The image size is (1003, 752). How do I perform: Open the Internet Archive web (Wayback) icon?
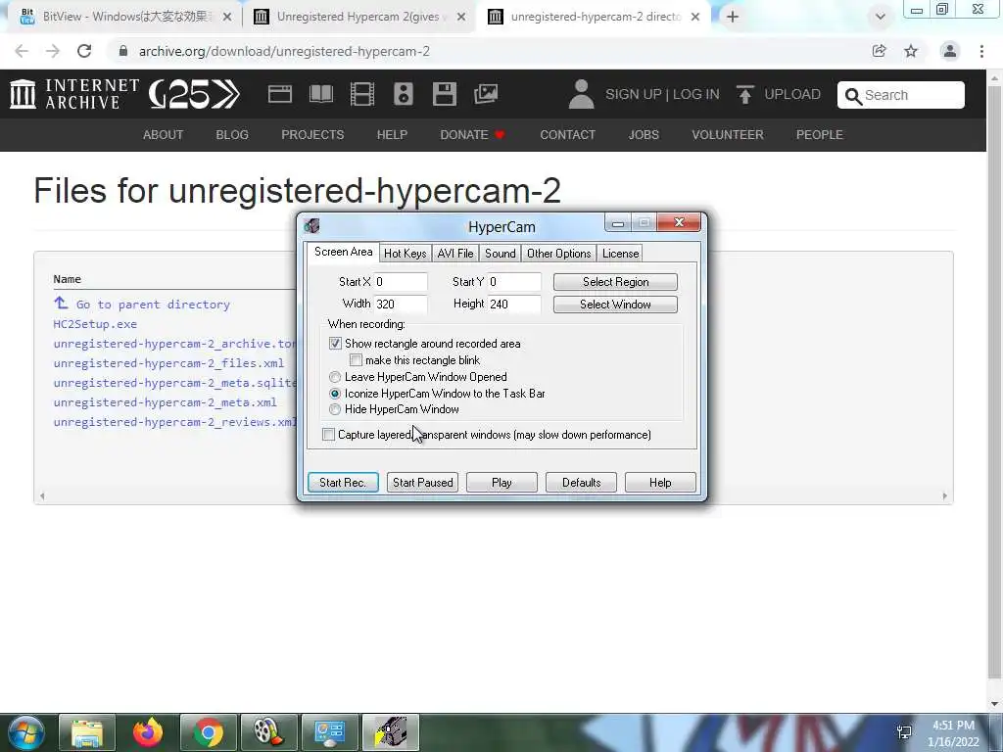[279, 94]
